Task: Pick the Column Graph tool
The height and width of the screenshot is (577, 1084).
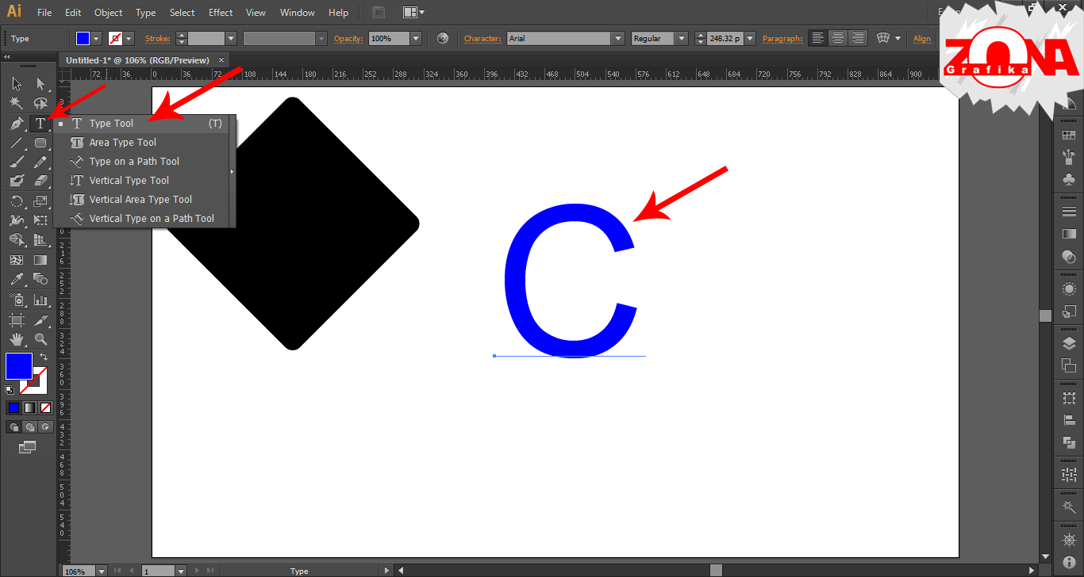Action: (40, 300)
